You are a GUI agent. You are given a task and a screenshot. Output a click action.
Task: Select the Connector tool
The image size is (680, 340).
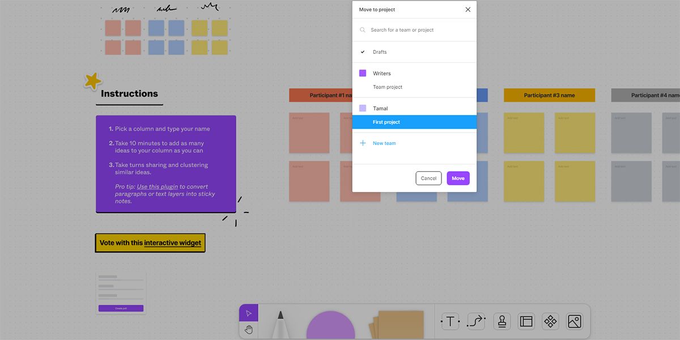(x=476, y=322)
